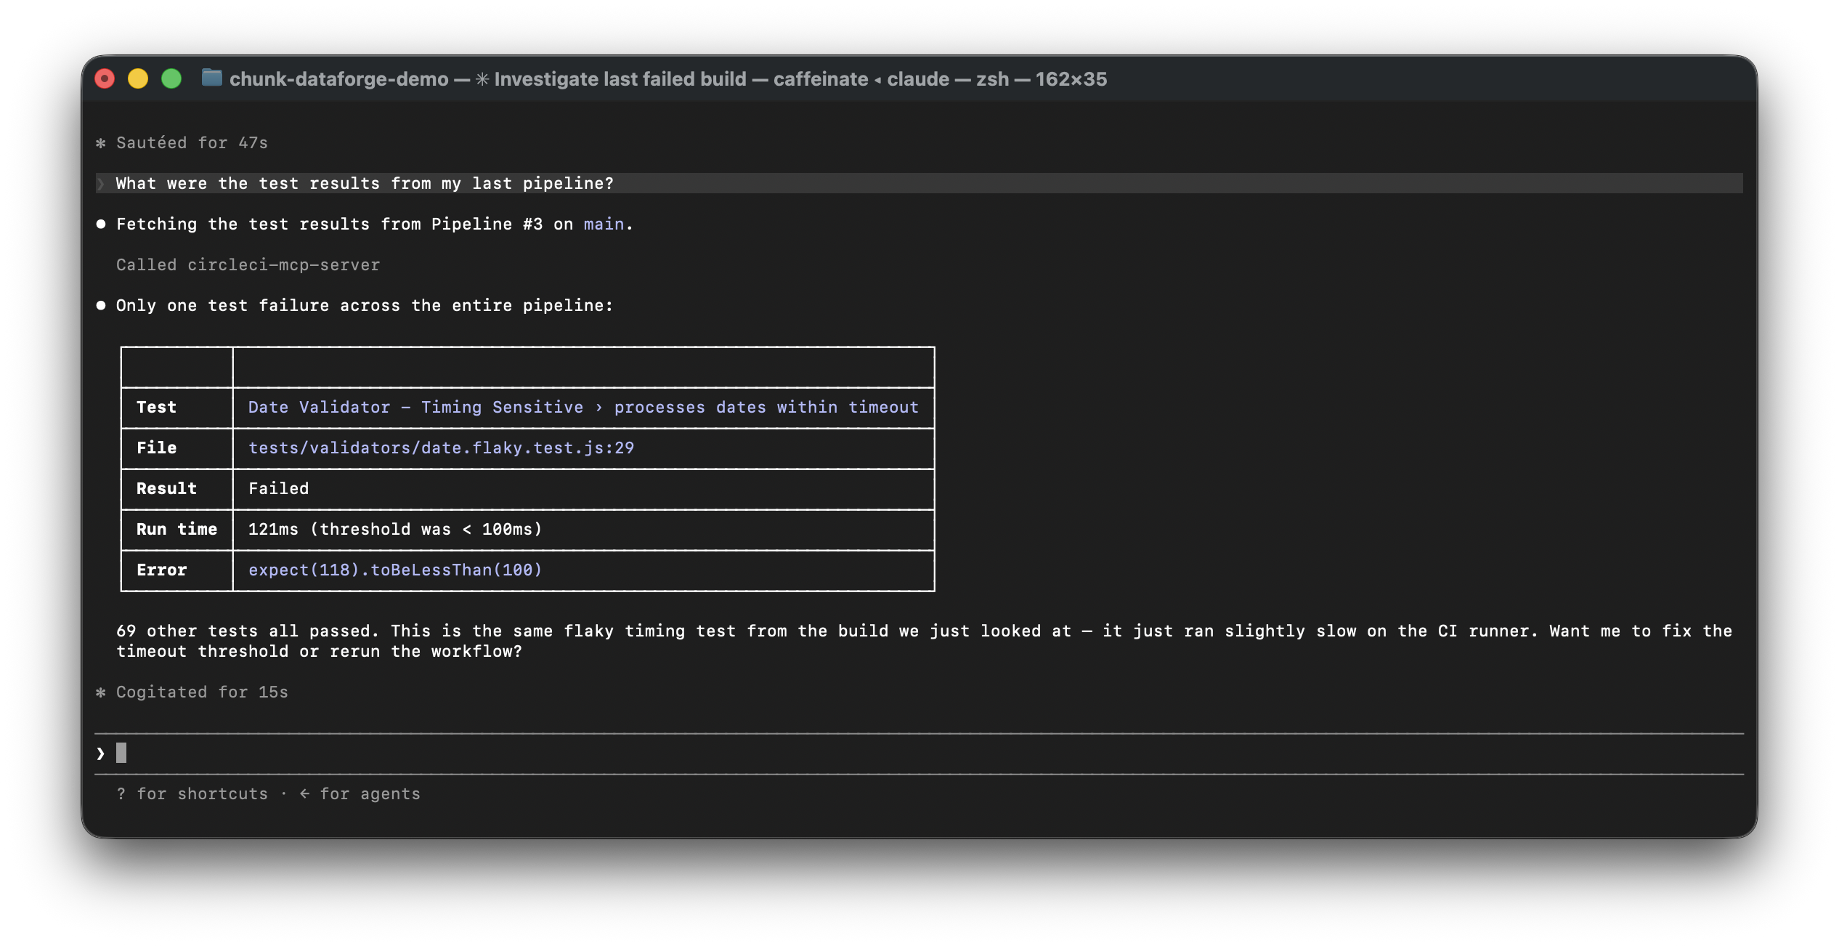Click 'Called circleci-mcp-server' line

coord(248,265)
